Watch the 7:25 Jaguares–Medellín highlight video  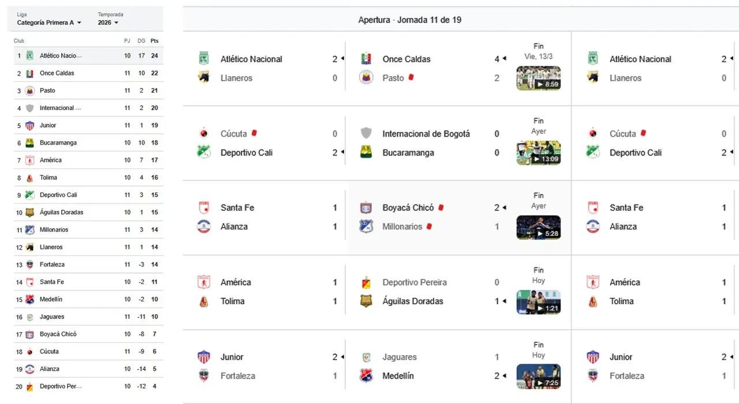pyautogui.click(x=538, y=376)
